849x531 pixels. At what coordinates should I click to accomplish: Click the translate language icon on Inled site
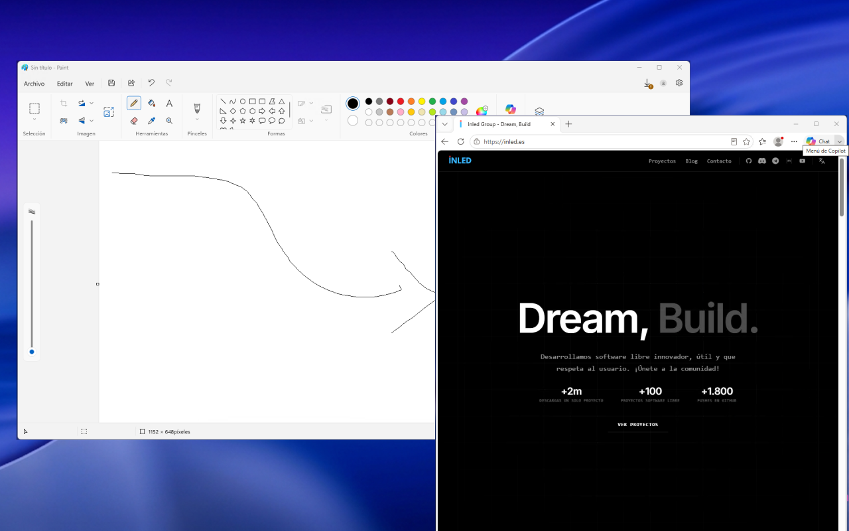pos(822,161)
